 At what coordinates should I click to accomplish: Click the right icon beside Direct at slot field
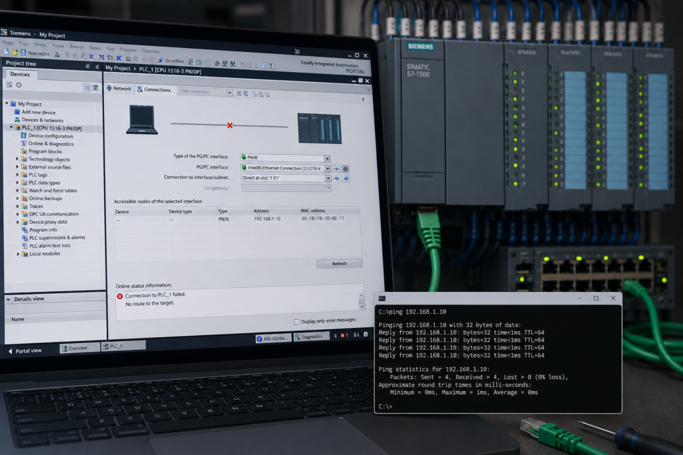[346, 179]
